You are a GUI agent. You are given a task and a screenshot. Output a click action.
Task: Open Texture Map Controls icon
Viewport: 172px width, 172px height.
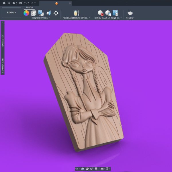coord(48,13)
